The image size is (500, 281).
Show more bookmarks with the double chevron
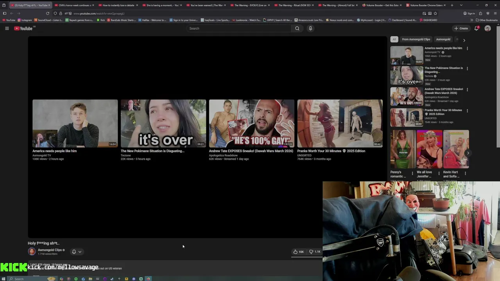coord(471,20)
